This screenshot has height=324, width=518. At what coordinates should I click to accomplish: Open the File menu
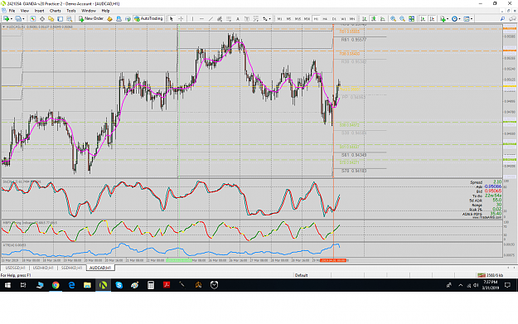click(x=12, y=11)
